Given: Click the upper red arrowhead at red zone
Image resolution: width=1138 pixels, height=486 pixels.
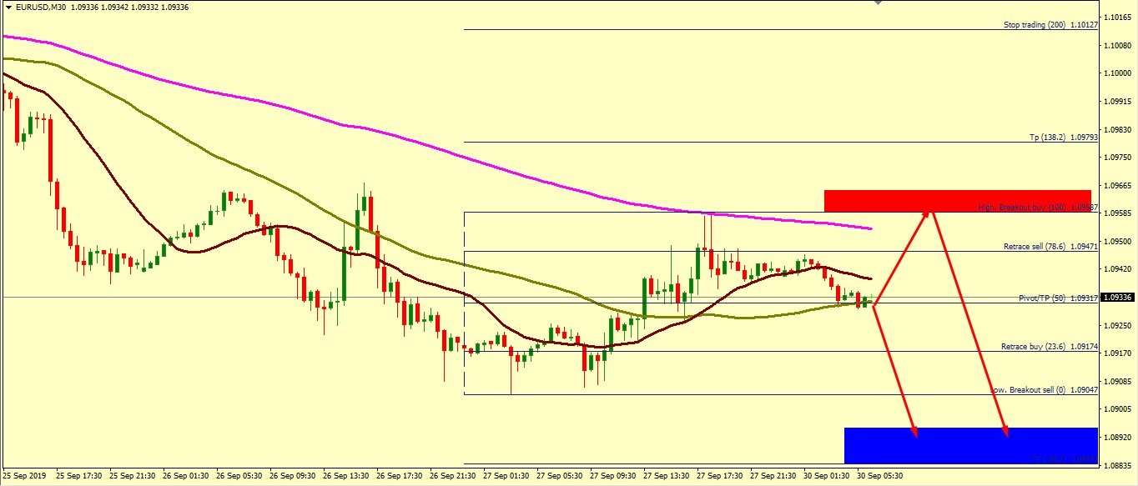Looking at the screenshot, I should tap(925, 213).
